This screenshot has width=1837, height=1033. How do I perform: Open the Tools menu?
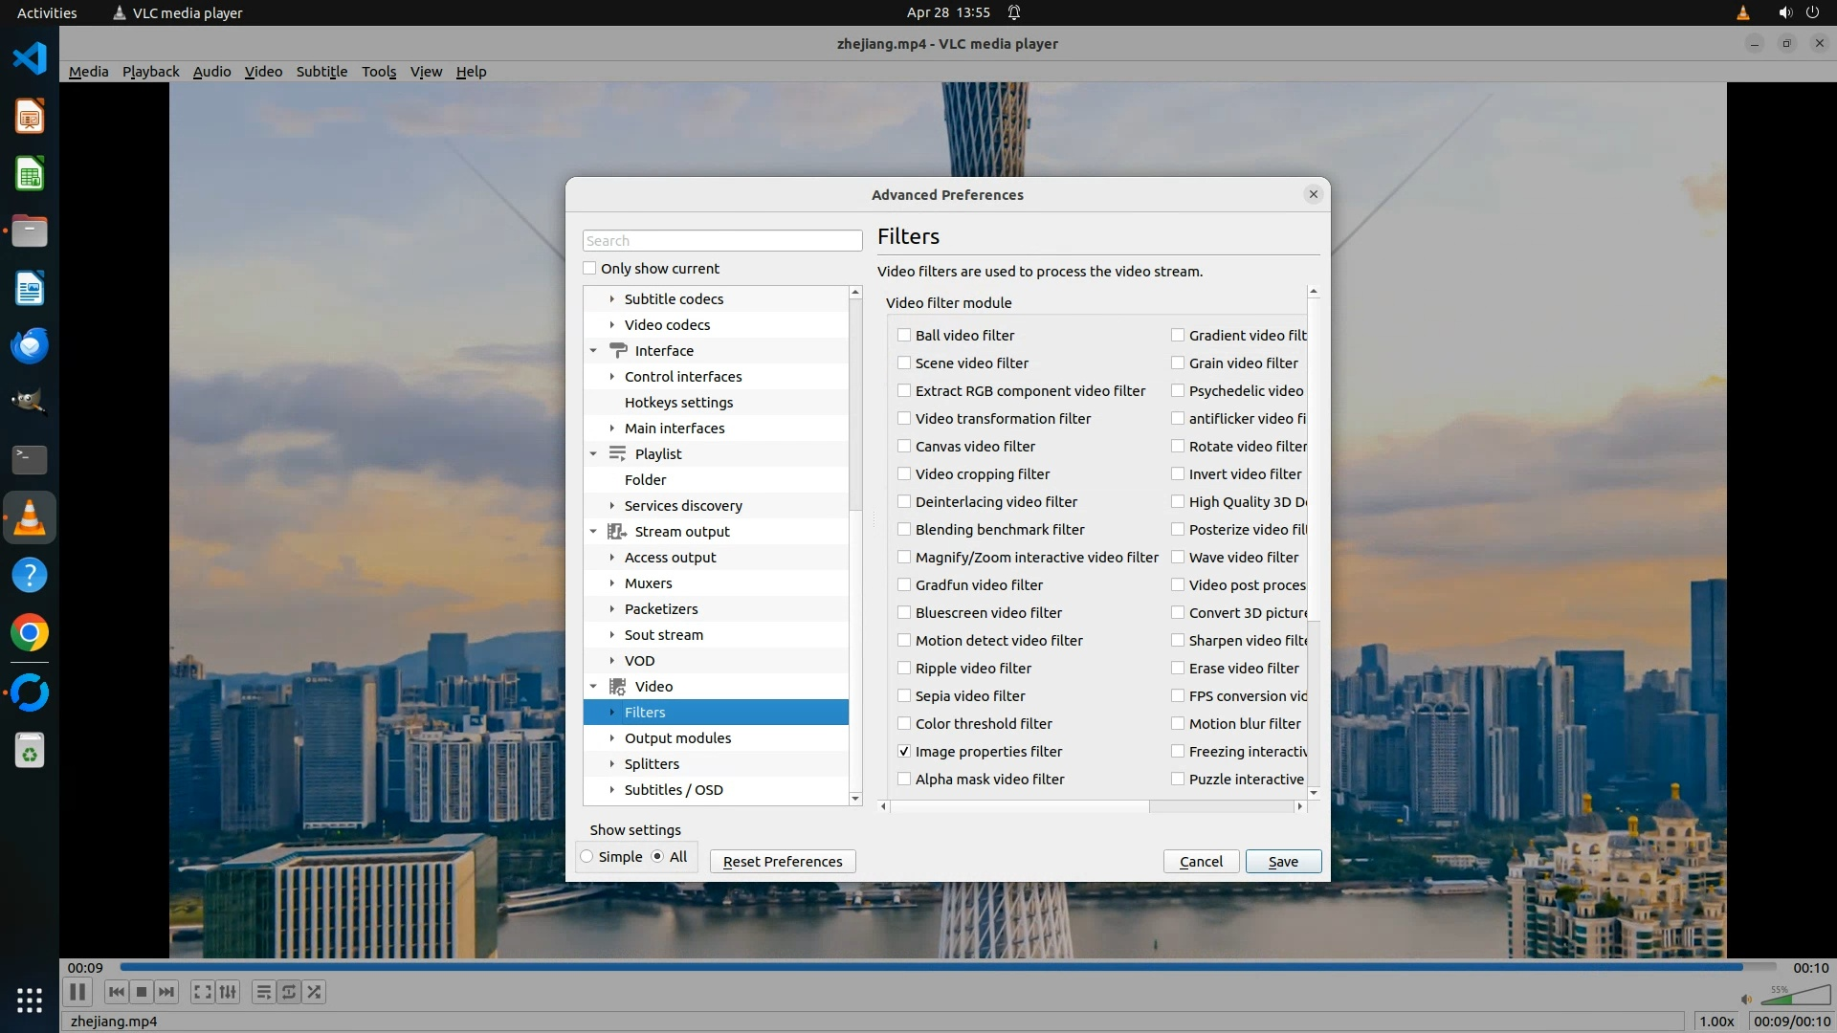tap(379, 72)
